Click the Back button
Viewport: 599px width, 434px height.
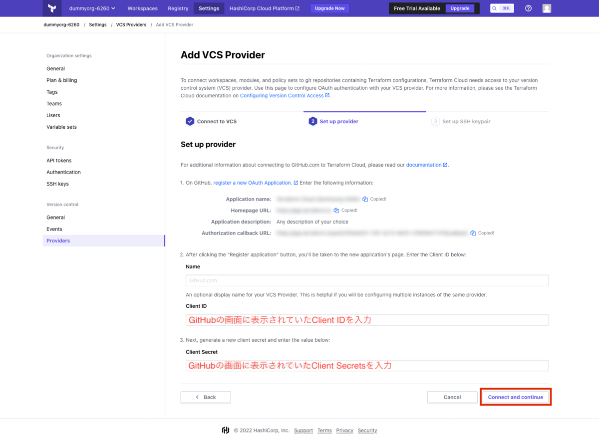206,397
